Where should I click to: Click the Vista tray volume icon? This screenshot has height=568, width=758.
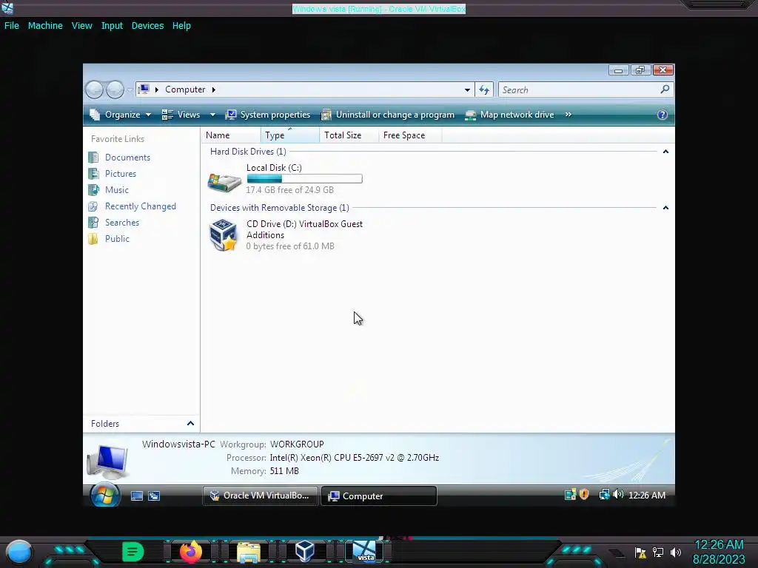(x=618, y=495)
